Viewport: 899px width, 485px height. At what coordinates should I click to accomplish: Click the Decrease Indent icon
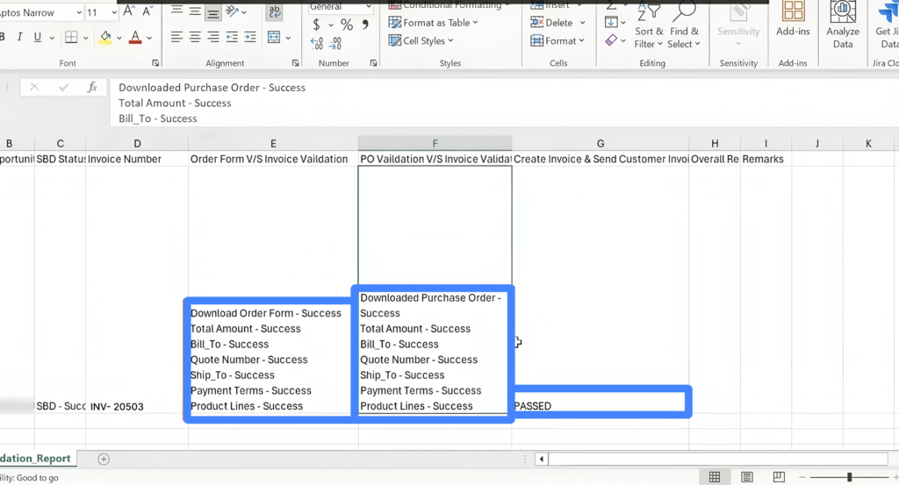coord(232,38)
